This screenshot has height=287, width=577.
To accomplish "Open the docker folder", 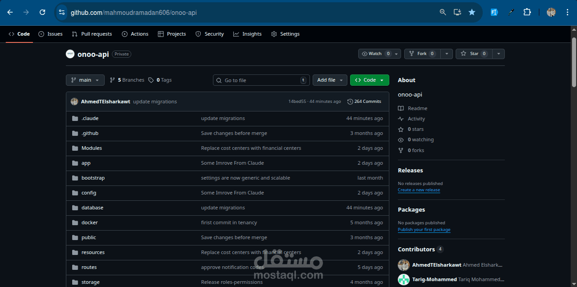I will tap(89, 222).
